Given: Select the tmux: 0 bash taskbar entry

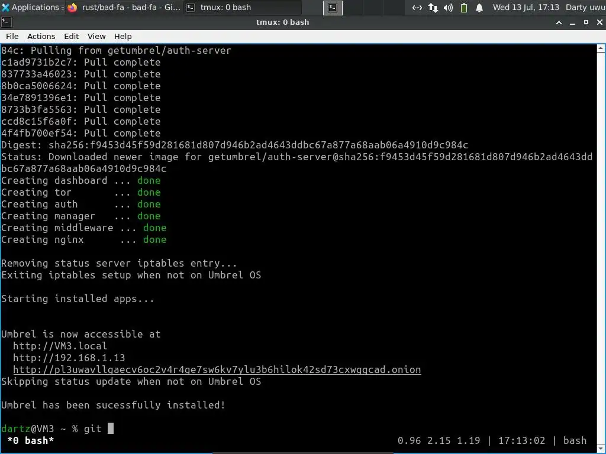Looking at the screenshot, I should click(241, 7).
